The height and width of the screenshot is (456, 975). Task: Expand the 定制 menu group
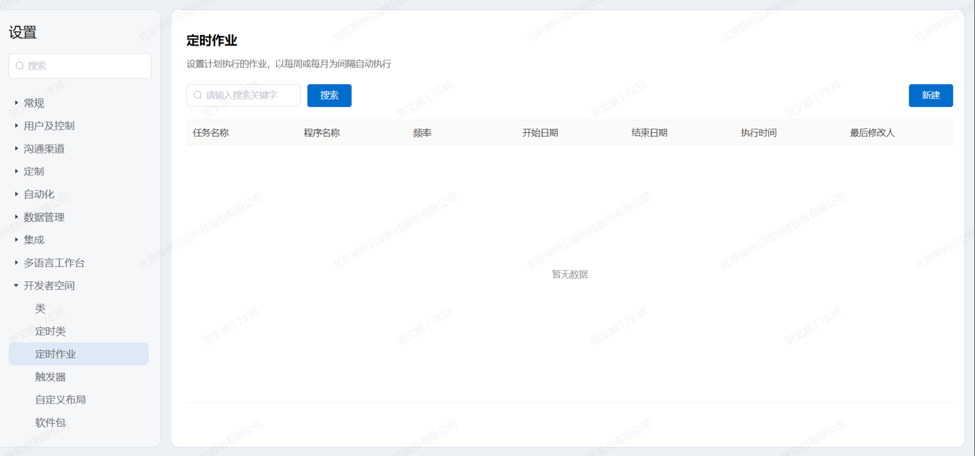[33, 171]
